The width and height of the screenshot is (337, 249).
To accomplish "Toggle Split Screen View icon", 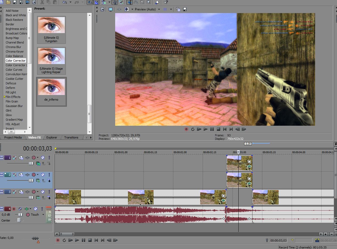I will [127, 9].
